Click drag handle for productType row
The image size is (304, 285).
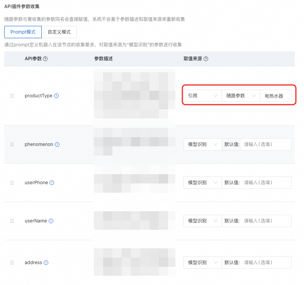point(12,96)
